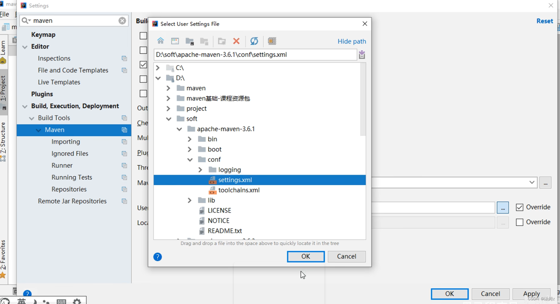560x304 pixels.
Task: Expand the maven基础-课程资源包 folder
Action: [168, 98]
